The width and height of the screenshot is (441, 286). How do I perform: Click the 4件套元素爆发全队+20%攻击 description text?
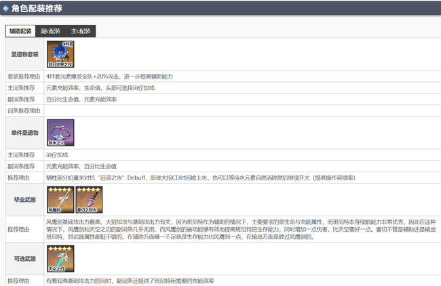pyautogui.click(x=109, y=77)
